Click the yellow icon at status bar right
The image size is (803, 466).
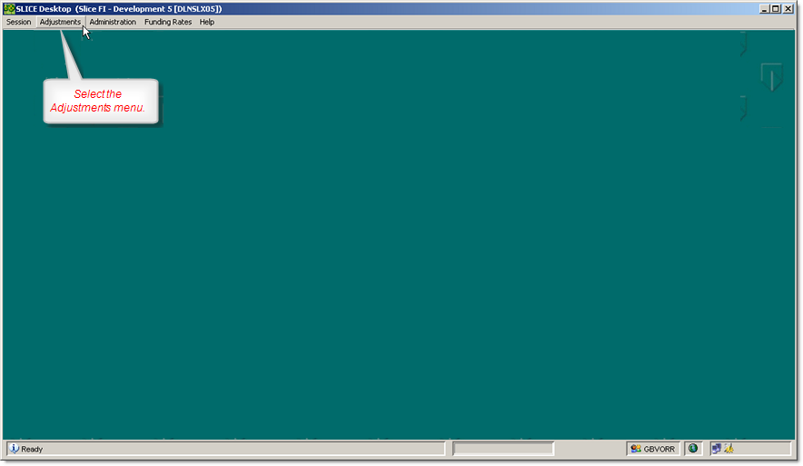tap(729, 448)
